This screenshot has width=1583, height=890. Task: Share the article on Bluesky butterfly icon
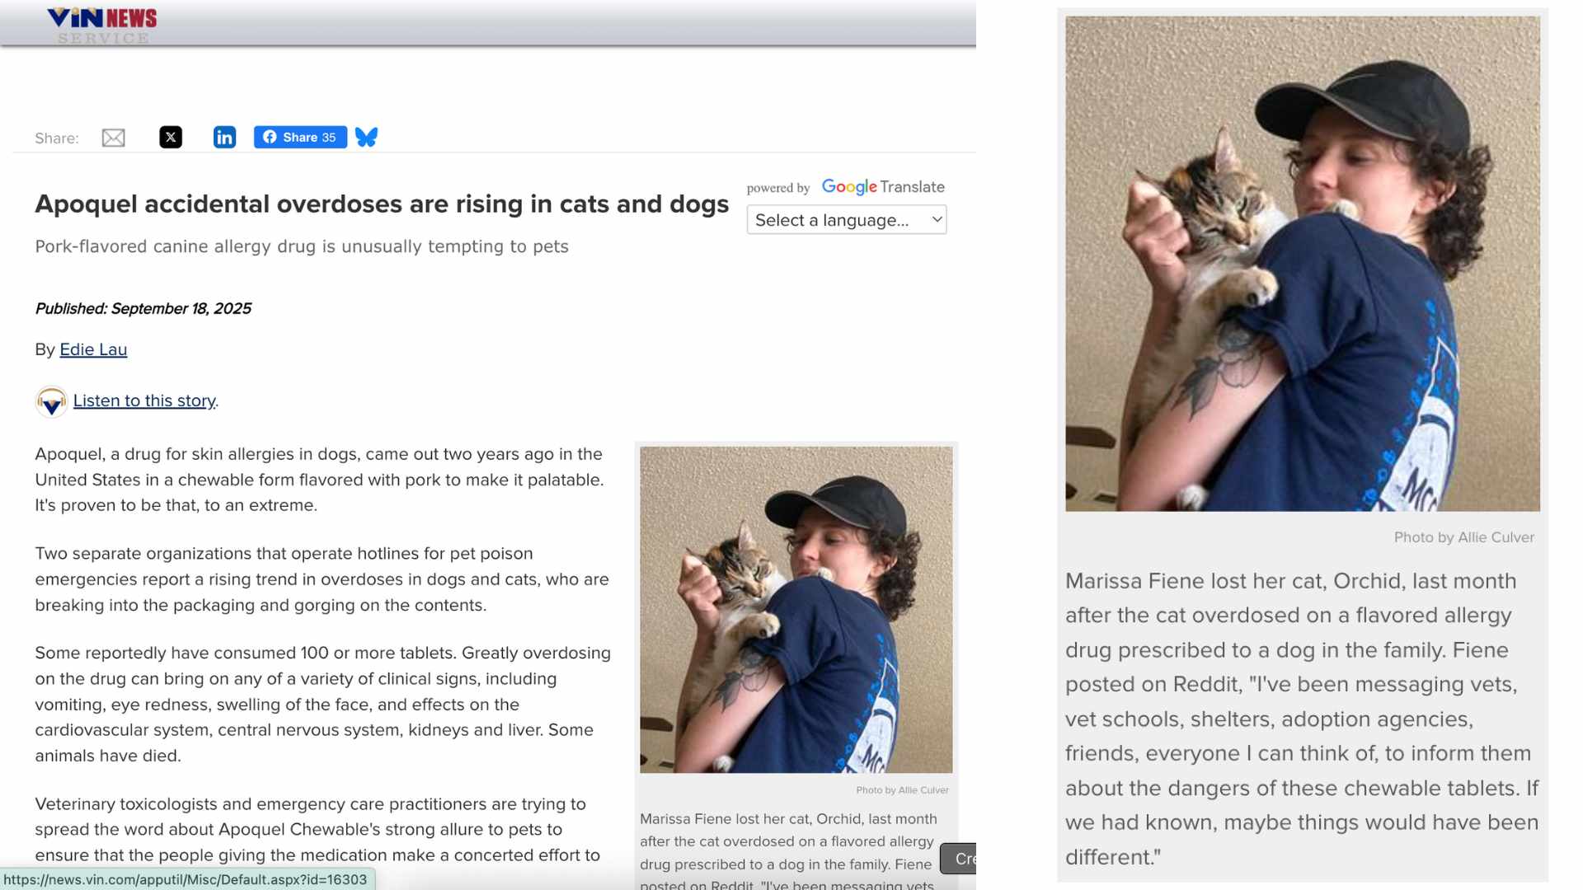(x=366, y=137)
